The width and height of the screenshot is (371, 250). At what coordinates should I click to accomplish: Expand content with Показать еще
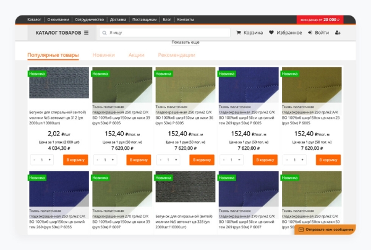185,42
